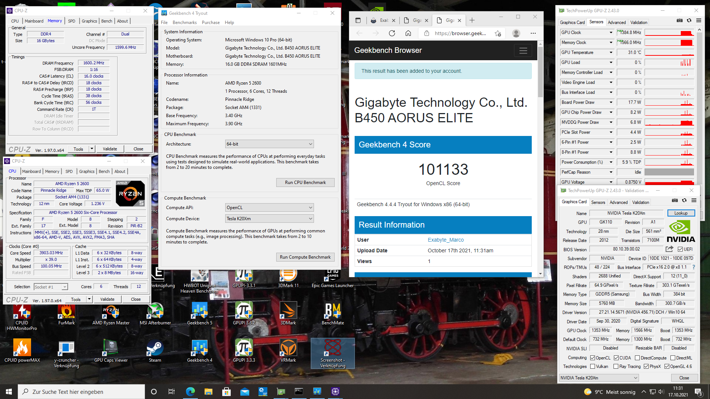Open Microsoft Edge from the taskbar
This screenshot has height=399, width=710.
point(190,392)
